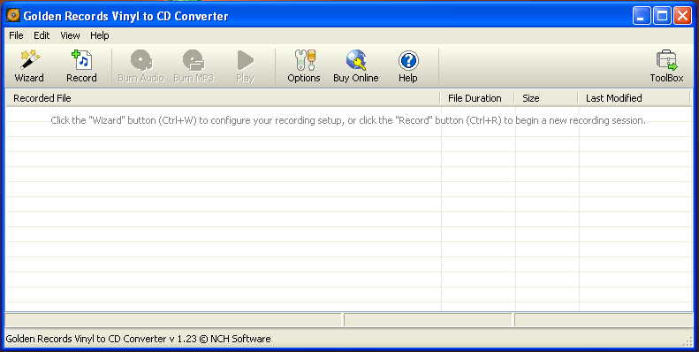Open the Edit menu
The image size is (699, 352).
(42, 35)
